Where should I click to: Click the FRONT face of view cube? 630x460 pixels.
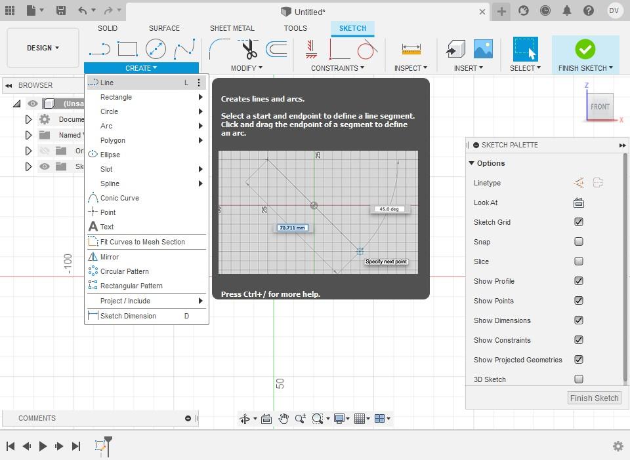click(600, 107)
